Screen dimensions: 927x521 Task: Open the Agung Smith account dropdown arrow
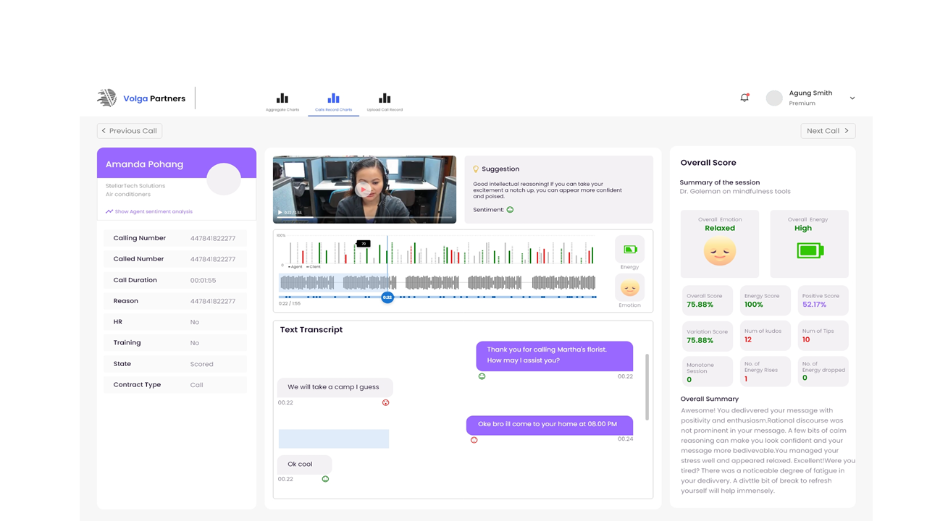[x=852, y=98]
